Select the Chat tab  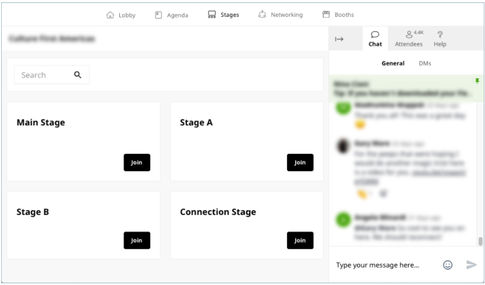tap(375, 38)
